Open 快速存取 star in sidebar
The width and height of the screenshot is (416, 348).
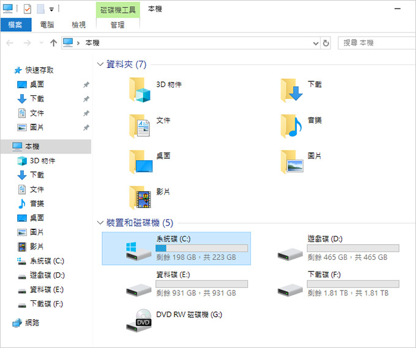point(18,70)
